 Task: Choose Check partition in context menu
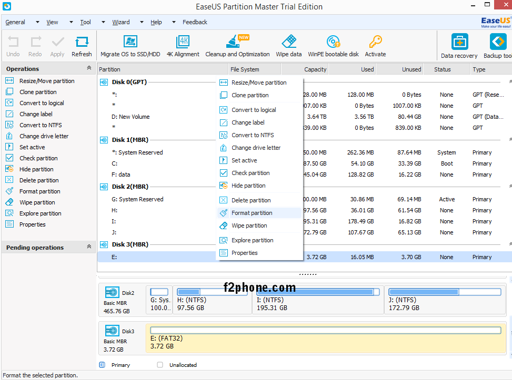pyautogui.click(x=259, y=173)
